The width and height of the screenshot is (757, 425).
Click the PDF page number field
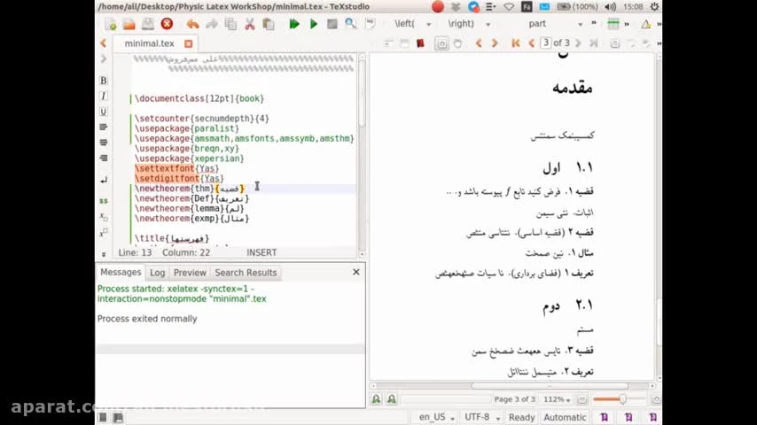coord(546,43)
